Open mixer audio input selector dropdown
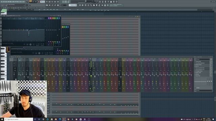The image size is (216, 121). pos(204,88)
